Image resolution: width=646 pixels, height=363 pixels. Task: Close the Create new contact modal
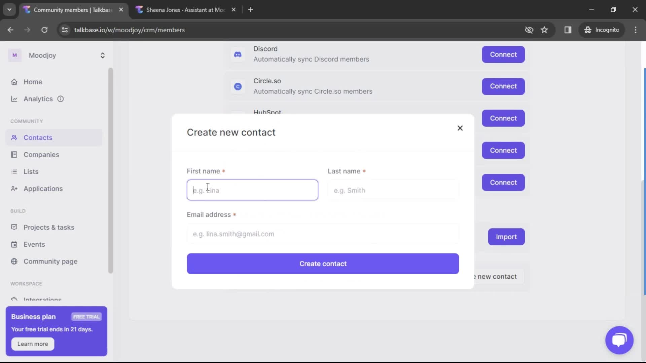tap(460, 128)
